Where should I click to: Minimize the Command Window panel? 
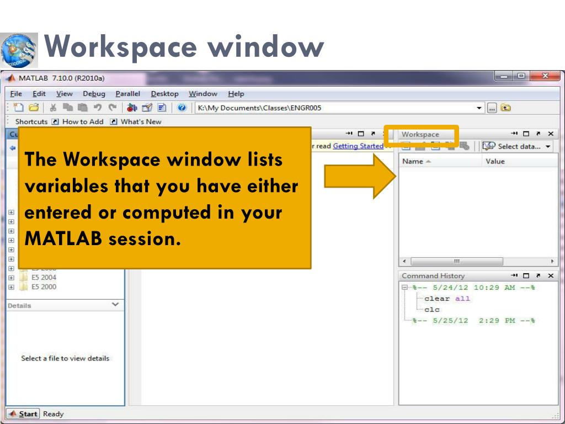[x=349, y=134]
